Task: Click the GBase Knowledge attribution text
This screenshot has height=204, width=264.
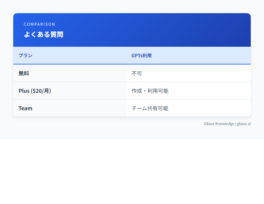Action: click(218, 124)
